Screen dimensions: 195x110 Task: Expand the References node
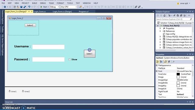pyautogui.click(x=160, y=31)
